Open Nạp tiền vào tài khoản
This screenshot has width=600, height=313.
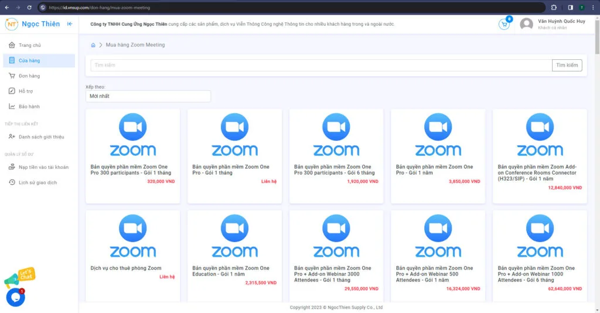click(x=39, y=167)
